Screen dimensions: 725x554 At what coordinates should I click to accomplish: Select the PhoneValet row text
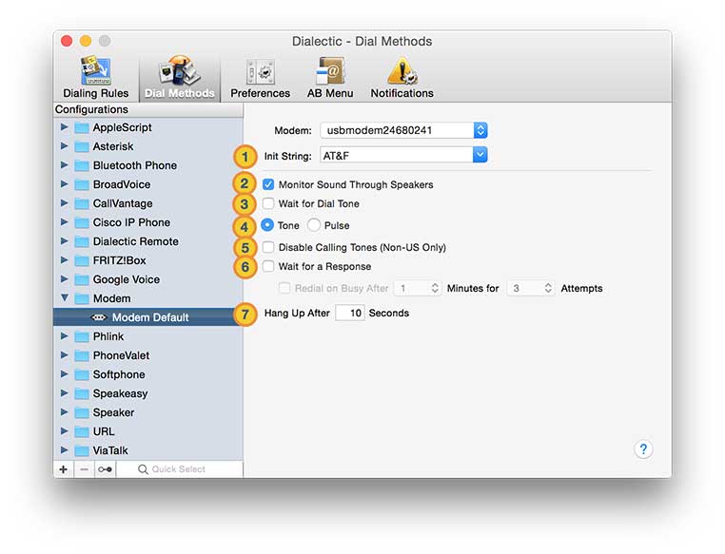click(121, 355)
